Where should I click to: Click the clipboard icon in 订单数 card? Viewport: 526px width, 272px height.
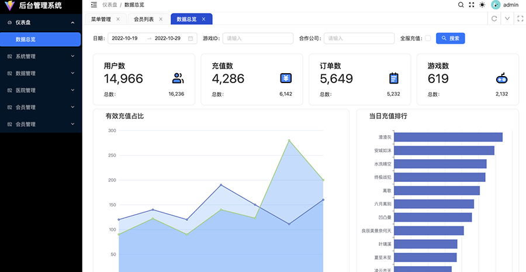pos(394,78)
